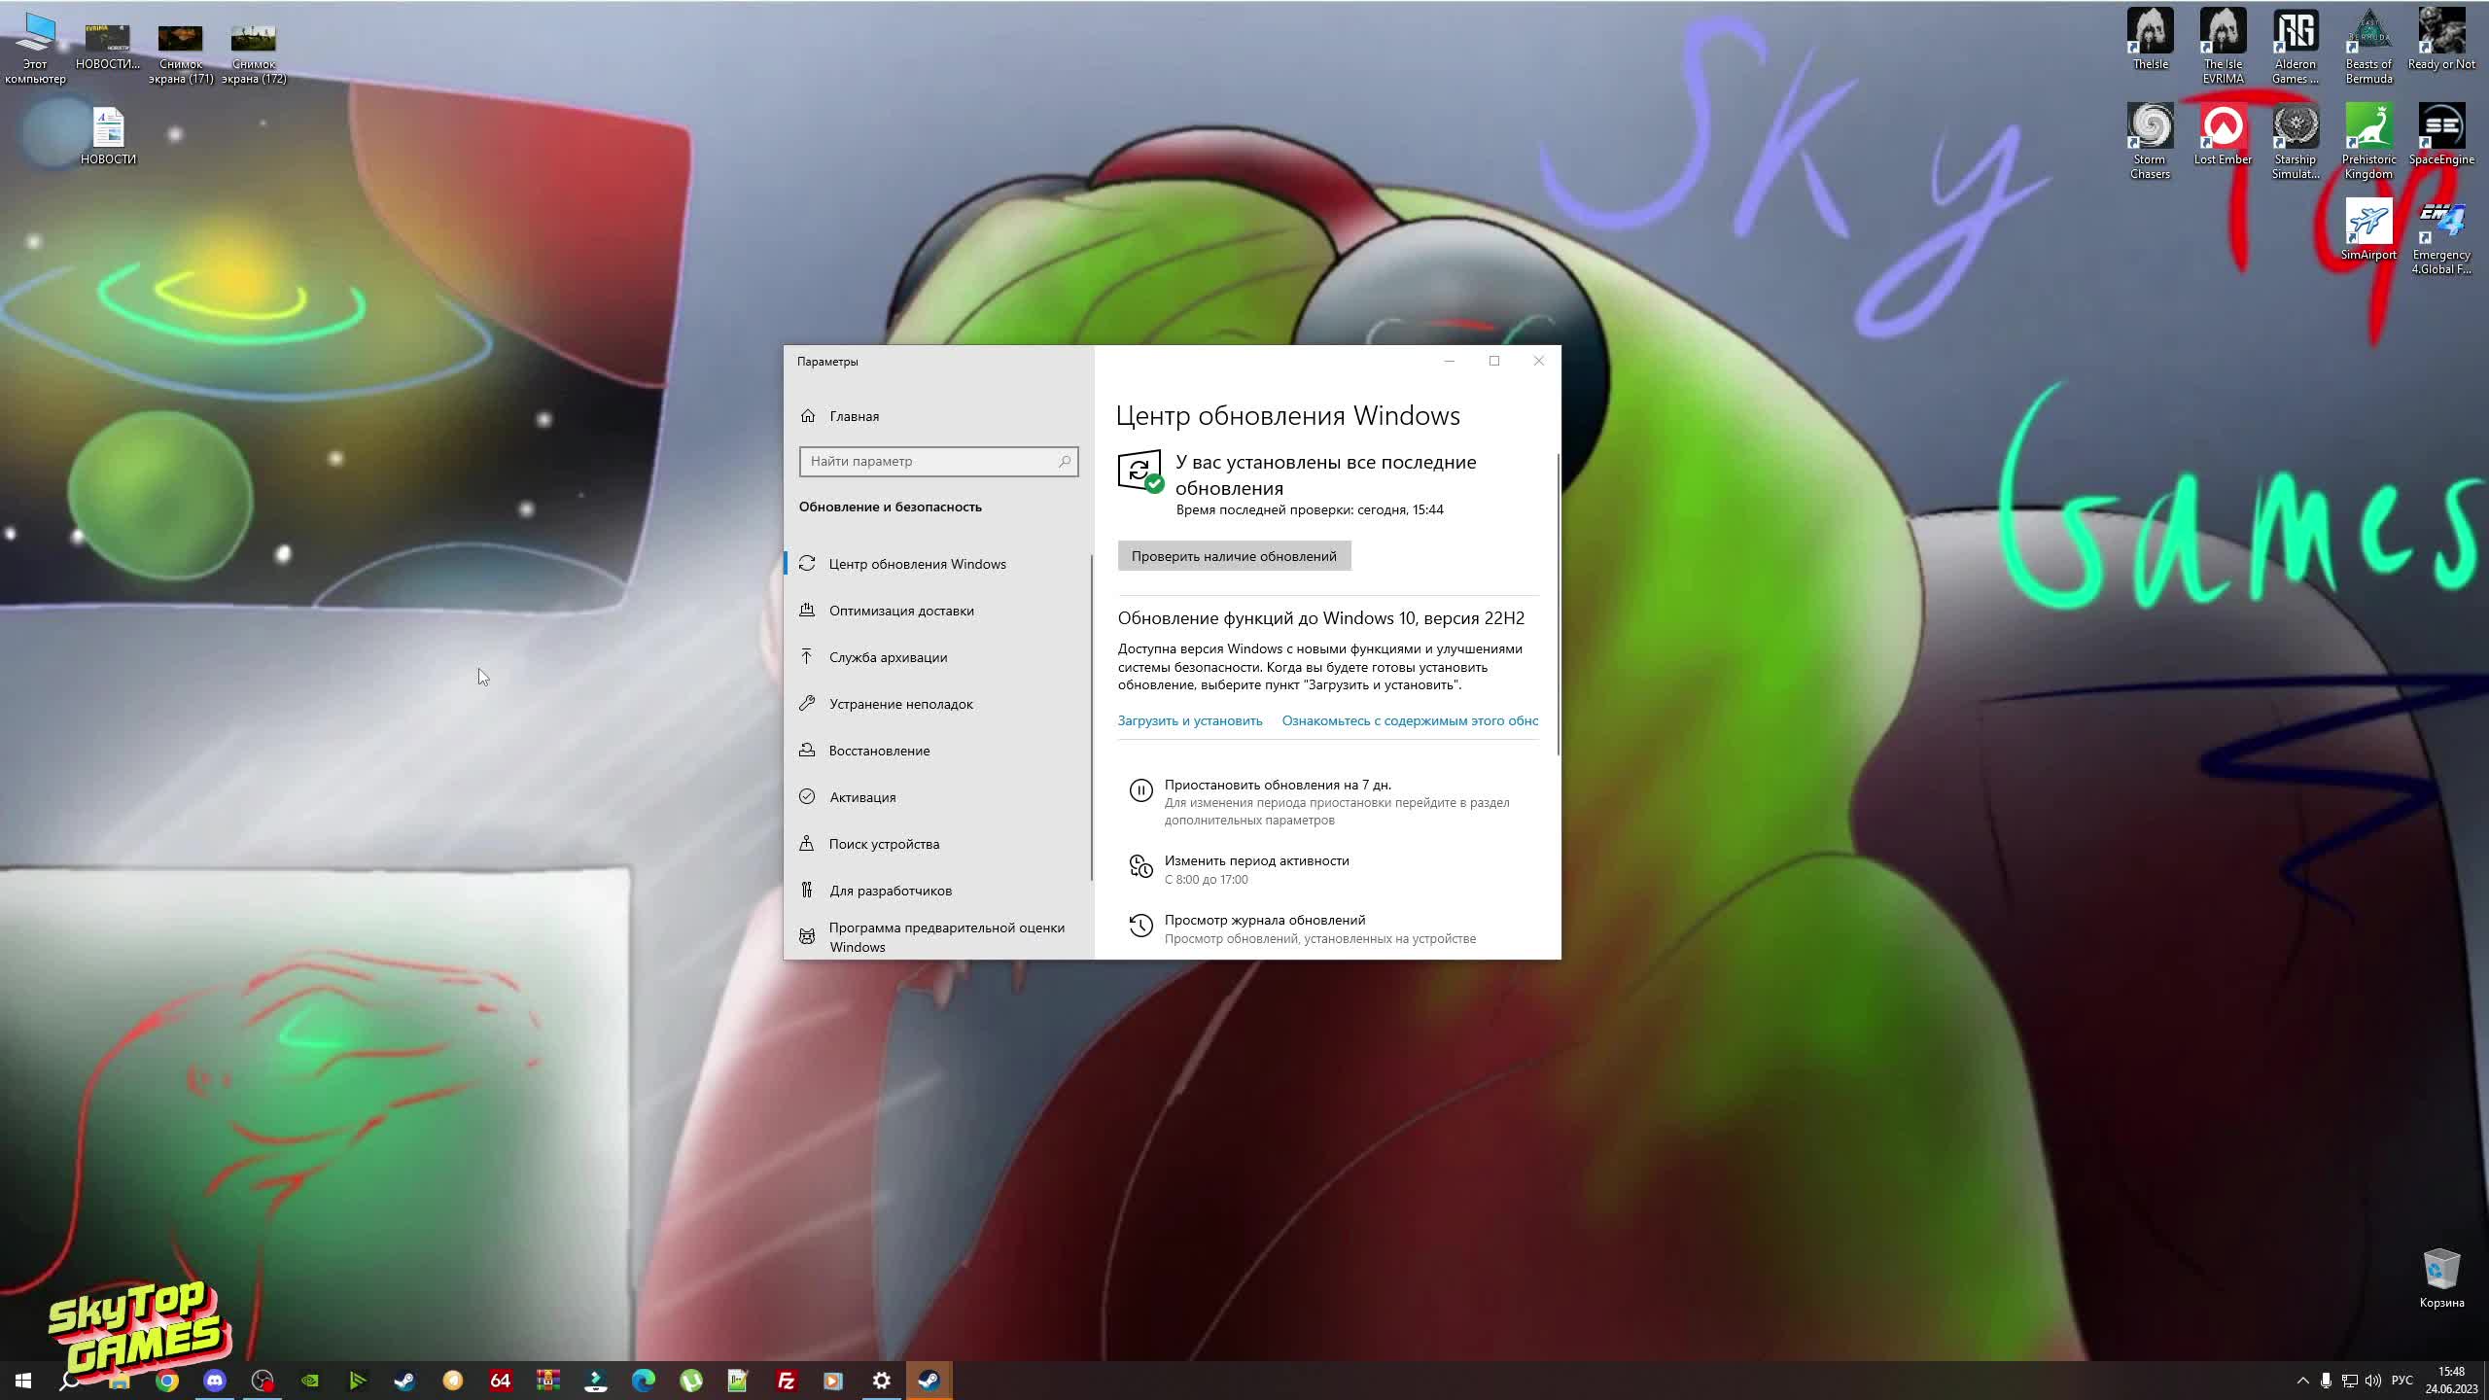Click the Устранение неполадок icon
Screen dimensions: 2489x1400
pyautogui.click(x=809, y=703)
